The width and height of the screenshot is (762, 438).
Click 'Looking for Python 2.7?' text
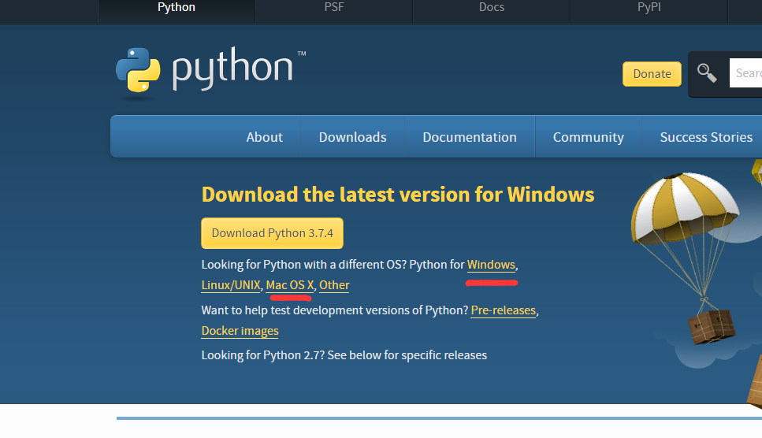pos(263,355)
